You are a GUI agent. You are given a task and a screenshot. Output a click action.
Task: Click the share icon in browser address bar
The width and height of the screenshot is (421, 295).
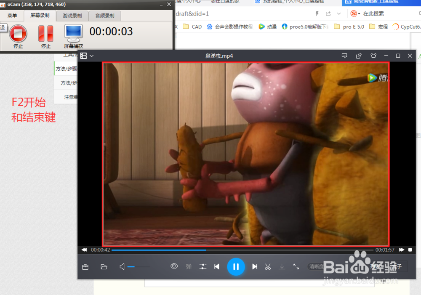[x=328, y=13]
